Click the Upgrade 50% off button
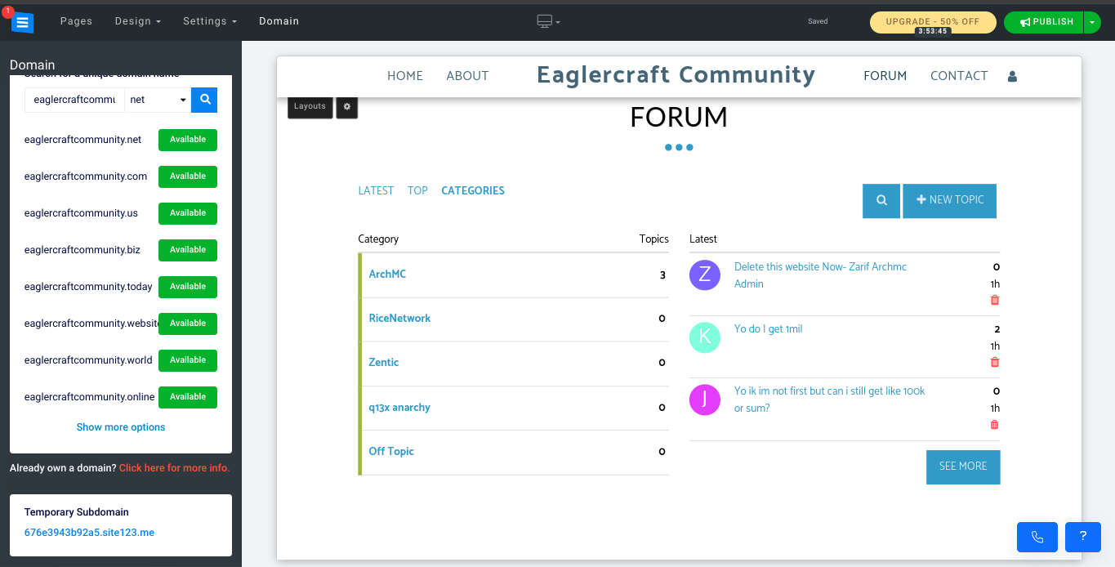This screenshot has width=1115, height=567. pos(933,22)
